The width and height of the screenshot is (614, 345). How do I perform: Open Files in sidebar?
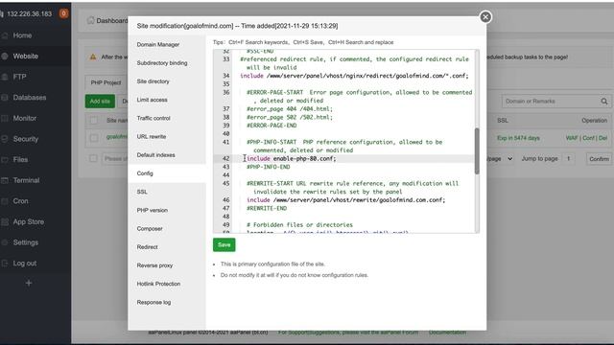coord(20,160)
